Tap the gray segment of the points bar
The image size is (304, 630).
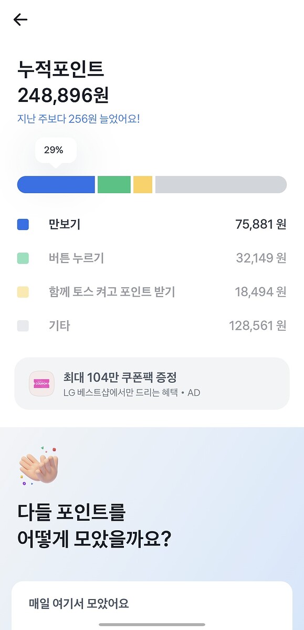pyautogui.click(x=221, y=185)
